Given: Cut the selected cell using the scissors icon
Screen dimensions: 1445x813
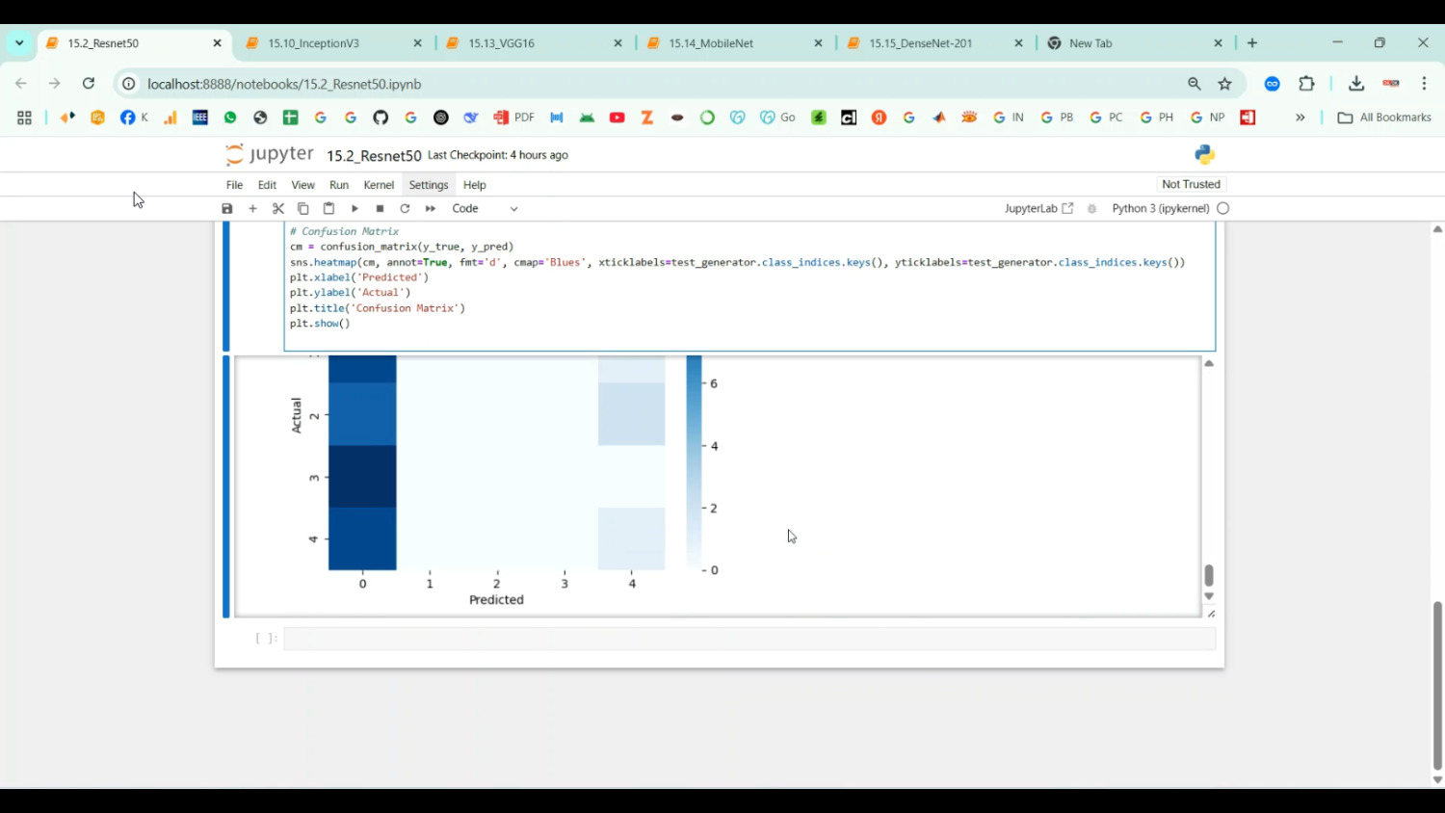Looking at the screenshot, I should click(x=278, y=209).
